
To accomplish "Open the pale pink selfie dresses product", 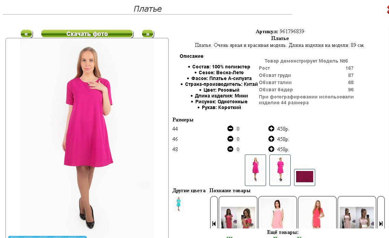I will click(x=357, y=213).
